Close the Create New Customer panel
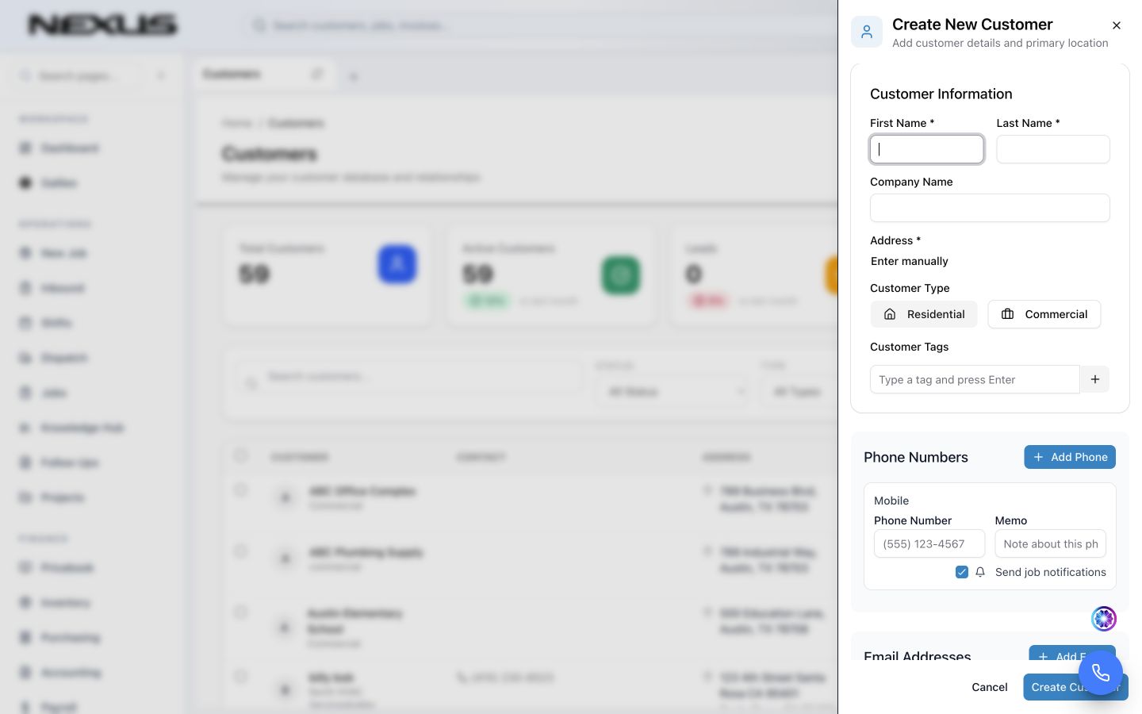Image resolution: width=1142 pixels, height=714 pixels. (x=1116, y=25)
